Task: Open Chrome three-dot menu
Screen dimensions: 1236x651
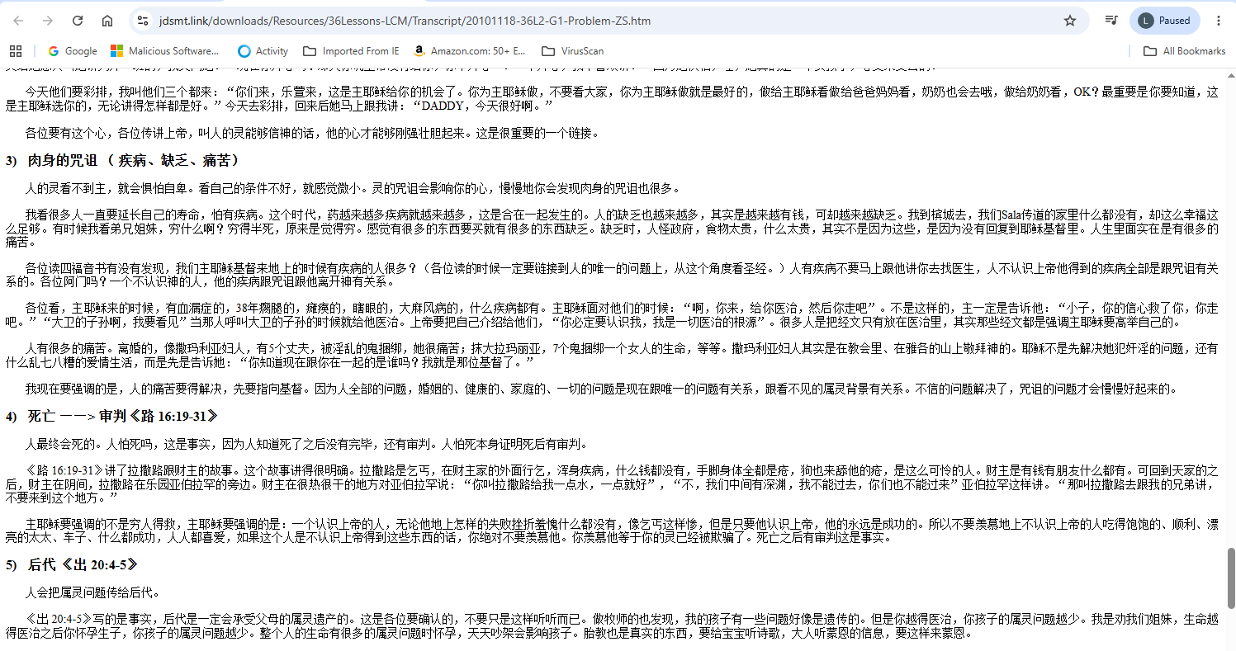Action: click(x=1219, y=21)
